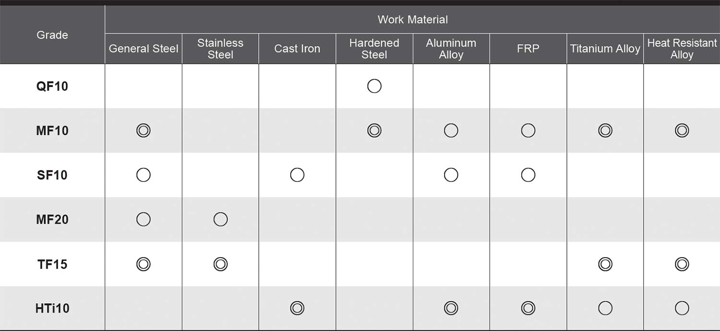Select the TF15 grade row label
This screenshot has height=331, width=720.
(x=52, y=264)
